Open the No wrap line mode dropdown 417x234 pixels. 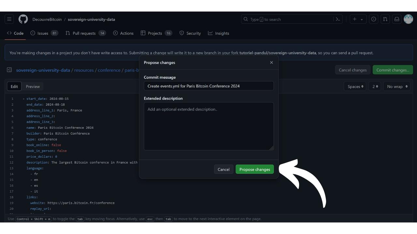(396, 86)
